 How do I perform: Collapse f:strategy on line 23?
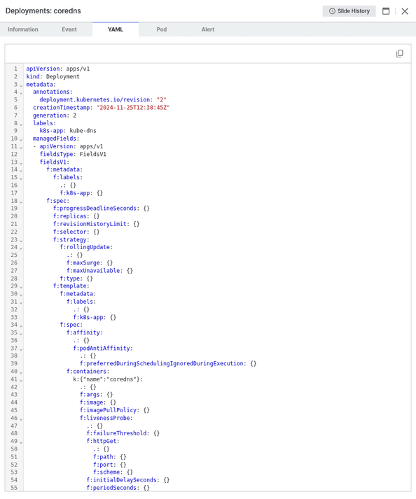(x=21, y=240)
